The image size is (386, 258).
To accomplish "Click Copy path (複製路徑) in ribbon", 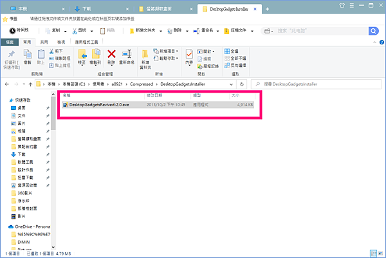I will pos(60,59).
